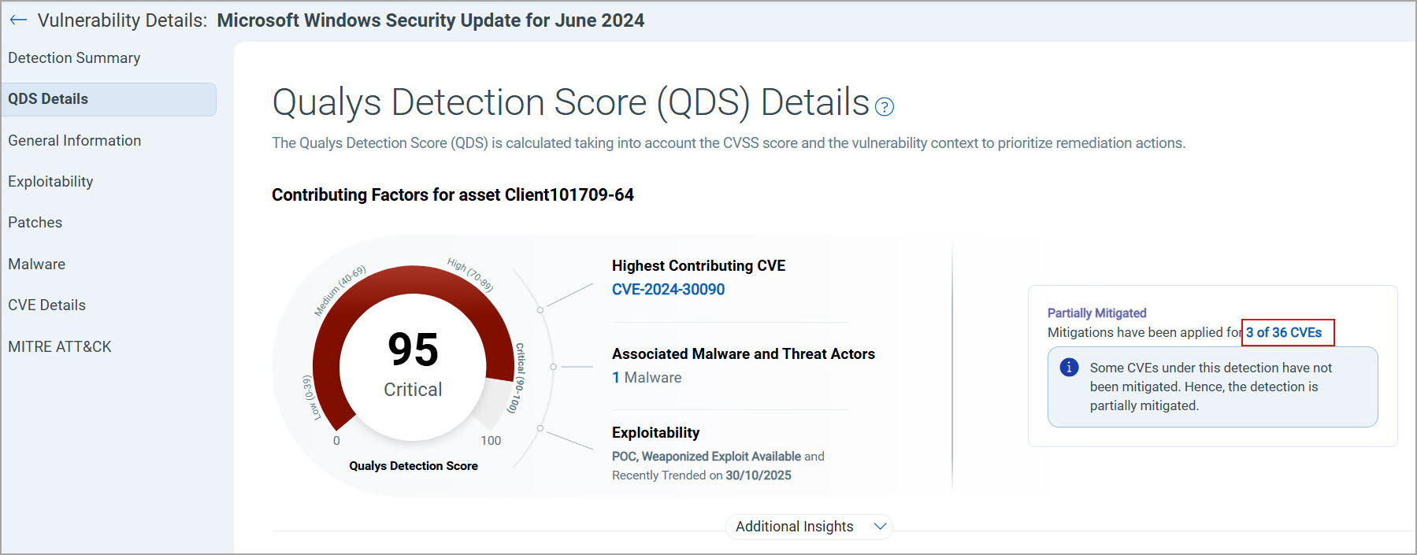
Task: Switch to the Patches section
Action: (35, 223)
